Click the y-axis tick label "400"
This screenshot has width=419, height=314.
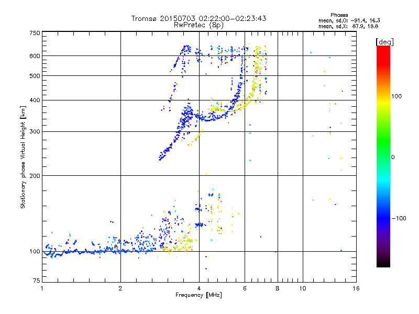coord(35,100)
